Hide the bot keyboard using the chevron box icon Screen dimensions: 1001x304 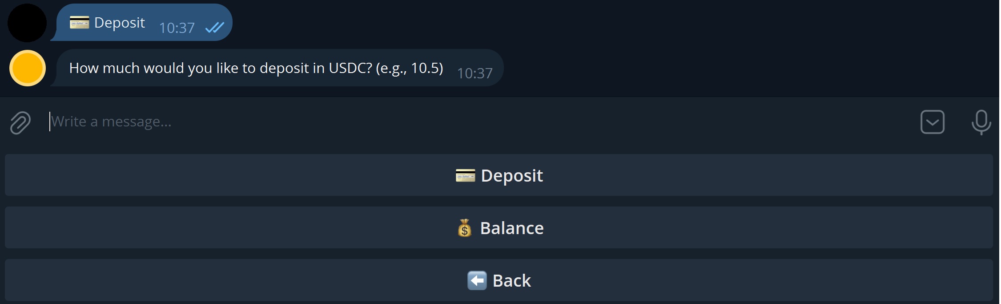932,122
